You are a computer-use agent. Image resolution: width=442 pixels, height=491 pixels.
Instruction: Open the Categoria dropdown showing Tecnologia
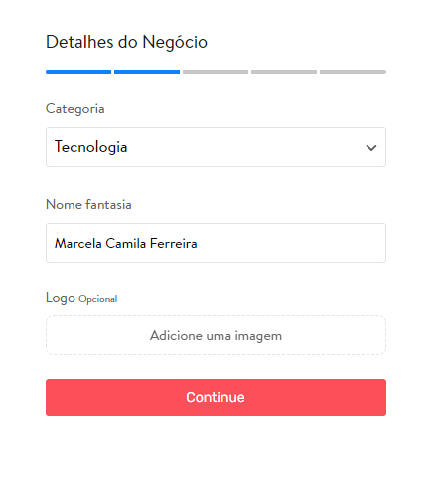[x=216, y=147]
